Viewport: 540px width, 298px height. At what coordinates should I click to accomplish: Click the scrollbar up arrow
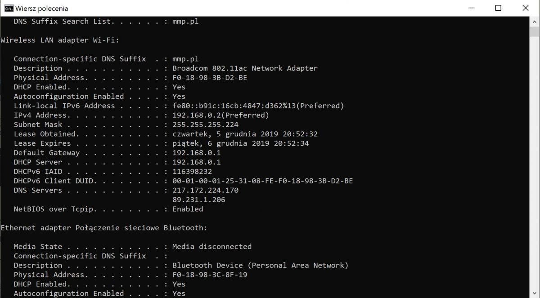click(x=535, y=21)
